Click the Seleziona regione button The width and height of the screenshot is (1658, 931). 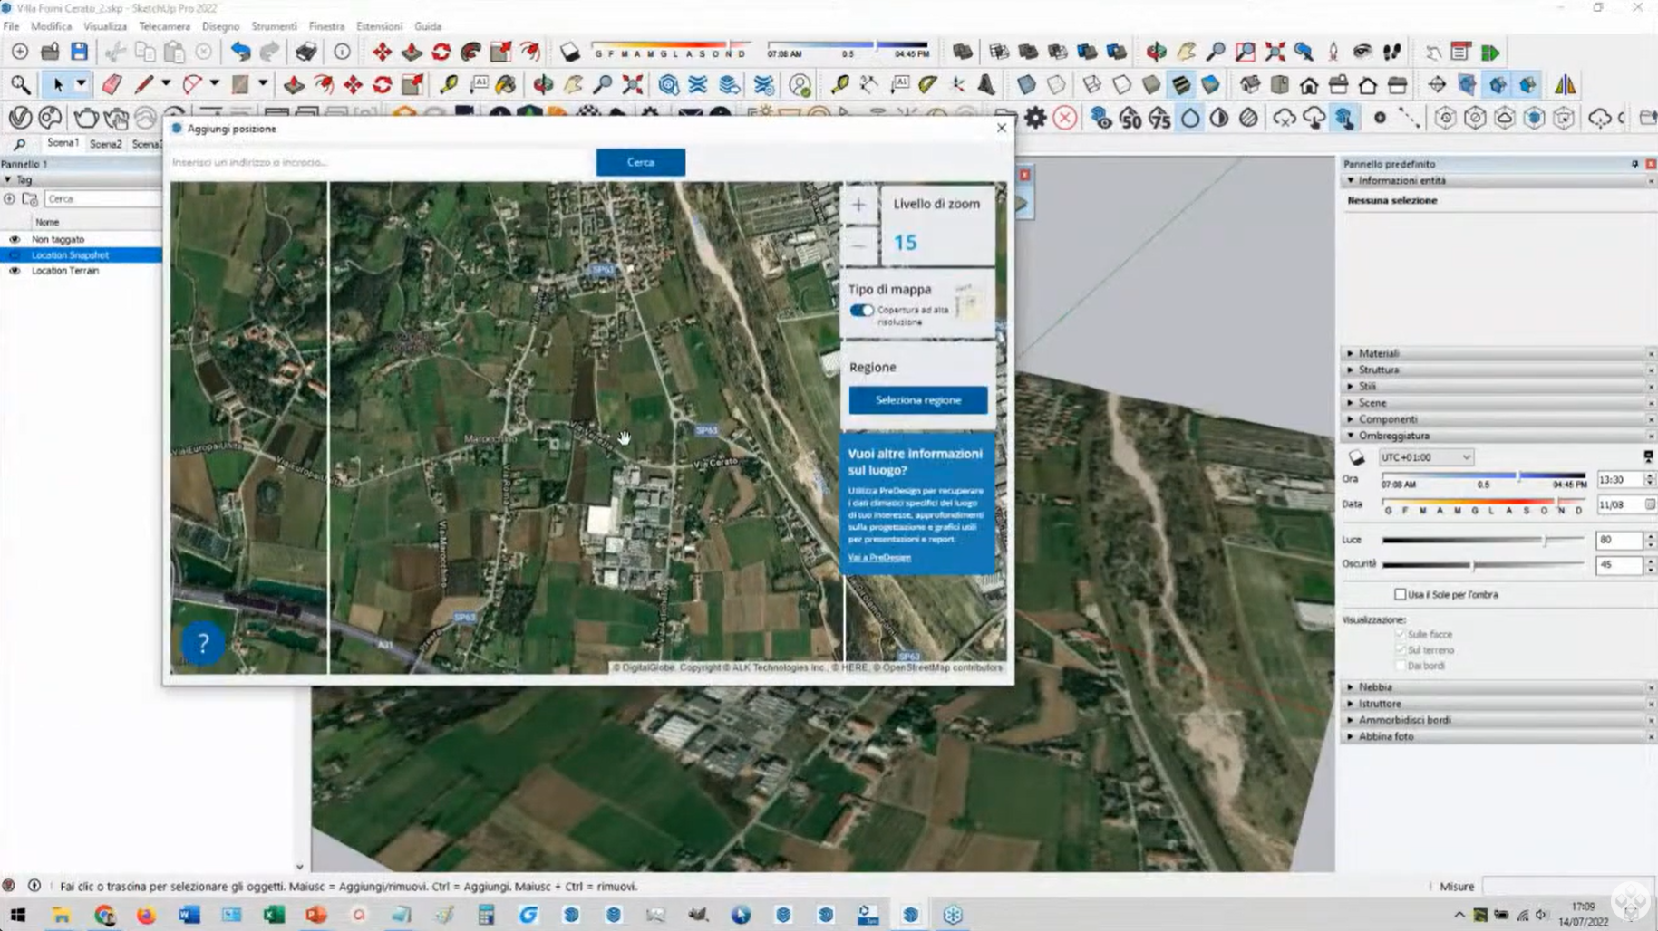pyautogui.click(x=917, y=400)
